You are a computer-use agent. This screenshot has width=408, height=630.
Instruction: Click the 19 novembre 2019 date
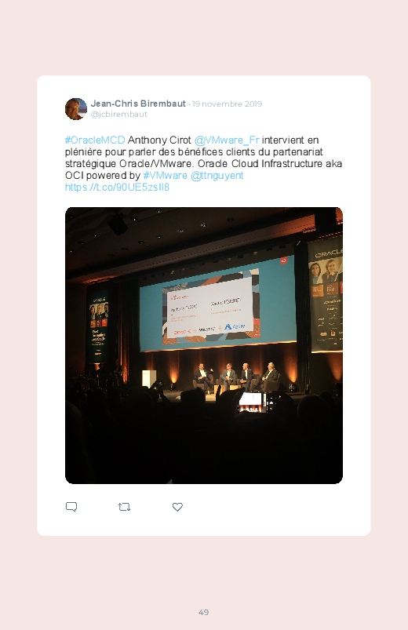(227, 104)
